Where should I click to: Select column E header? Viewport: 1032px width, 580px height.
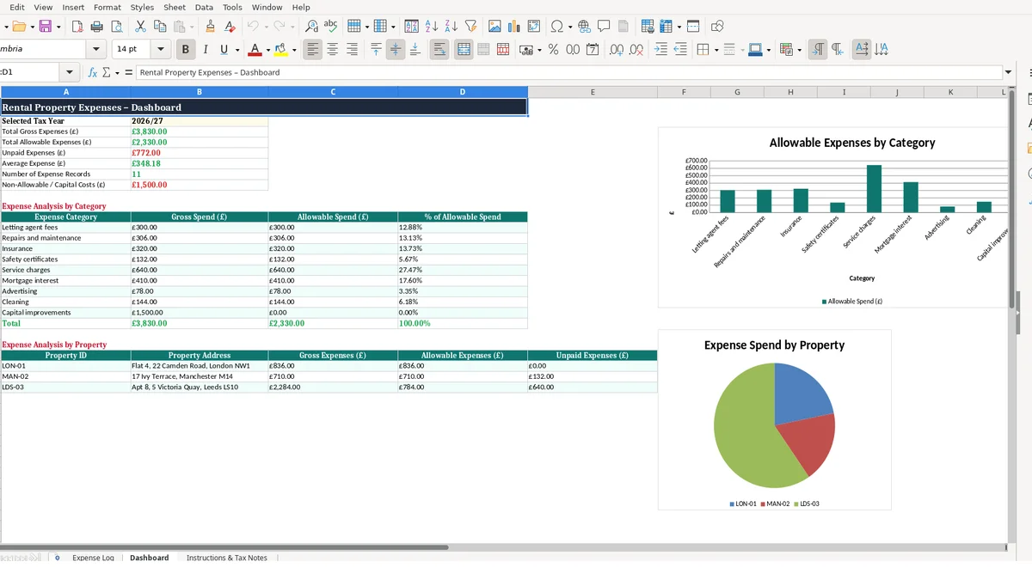[x=593, y=92]
